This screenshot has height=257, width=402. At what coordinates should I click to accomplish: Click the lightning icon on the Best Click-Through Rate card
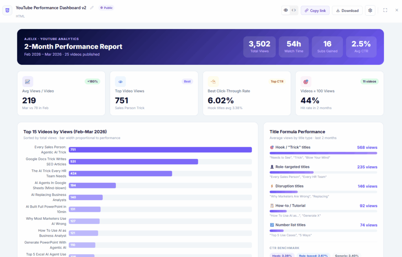[x=213, y=81]
